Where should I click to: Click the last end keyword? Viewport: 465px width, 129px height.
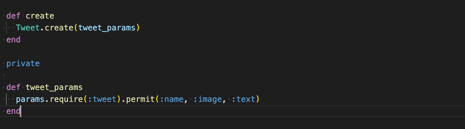pos(13,111)
